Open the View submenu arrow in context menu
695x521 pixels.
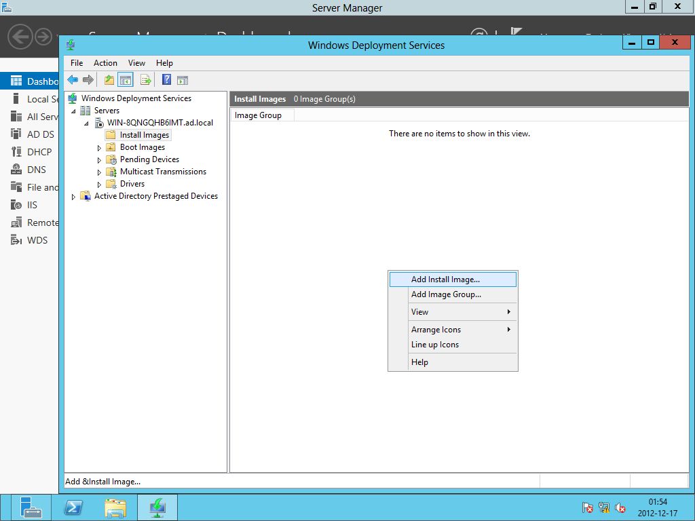point(509,312)
